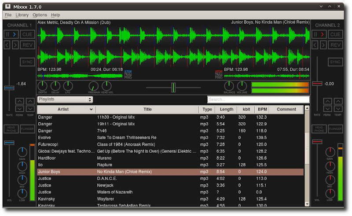Click Channel 2 CUE button
The image size is (352, 216).
click(335, 34)
